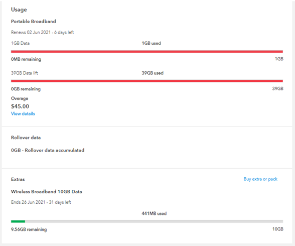This screenshot has height=246, width=295.
Task: Click the $45.00 overage amount
Action: tap(20, 106)
